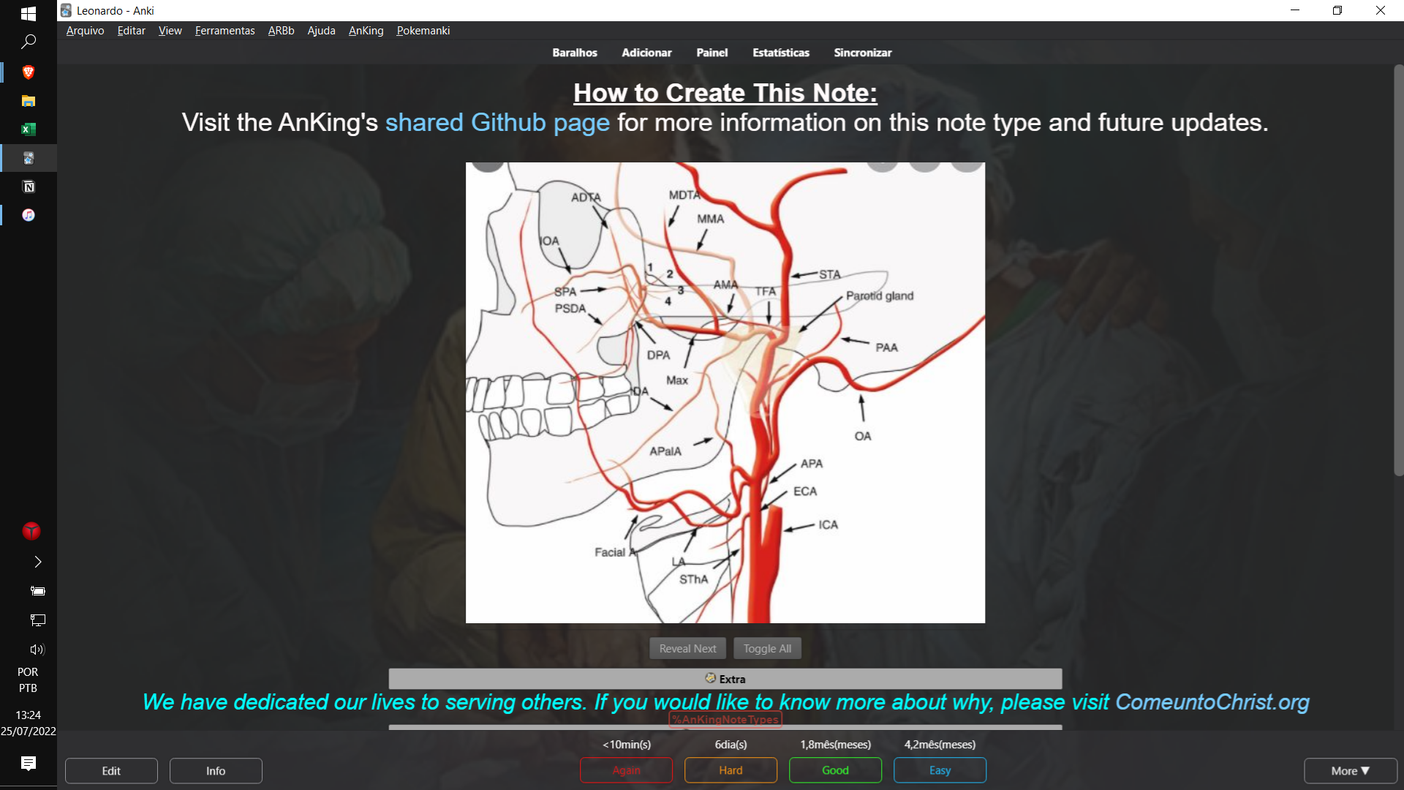Open the shared Github page link
The height and width of the screenshot is (790, 1404).
[x=497, y=122]
